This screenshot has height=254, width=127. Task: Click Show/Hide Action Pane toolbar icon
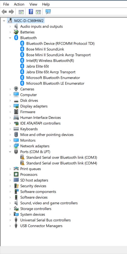38,12
